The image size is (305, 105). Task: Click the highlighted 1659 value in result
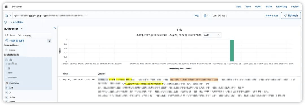pos(128,84)
